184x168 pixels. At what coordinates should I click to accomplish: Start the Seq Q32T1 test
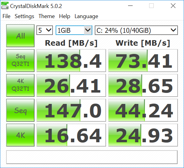[x=20, y=60]
